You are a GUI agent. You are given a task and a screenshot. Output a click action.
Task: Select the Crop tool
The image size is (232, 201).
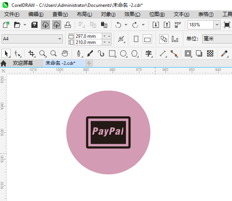(x=31, y=53)
